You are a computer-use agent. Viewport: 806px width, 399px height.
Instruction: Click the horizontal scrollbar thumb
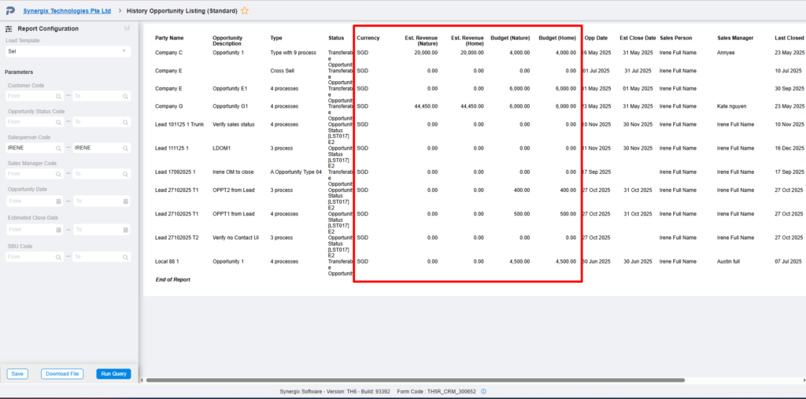[416, 380]
